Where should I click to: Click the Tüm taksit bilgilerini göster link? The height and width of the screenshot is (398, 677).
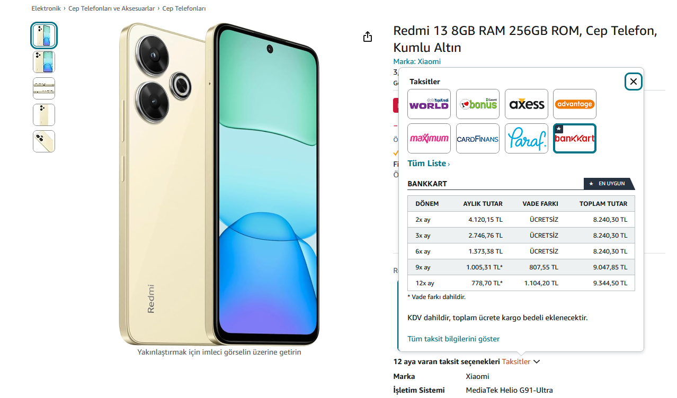[453, 339]
